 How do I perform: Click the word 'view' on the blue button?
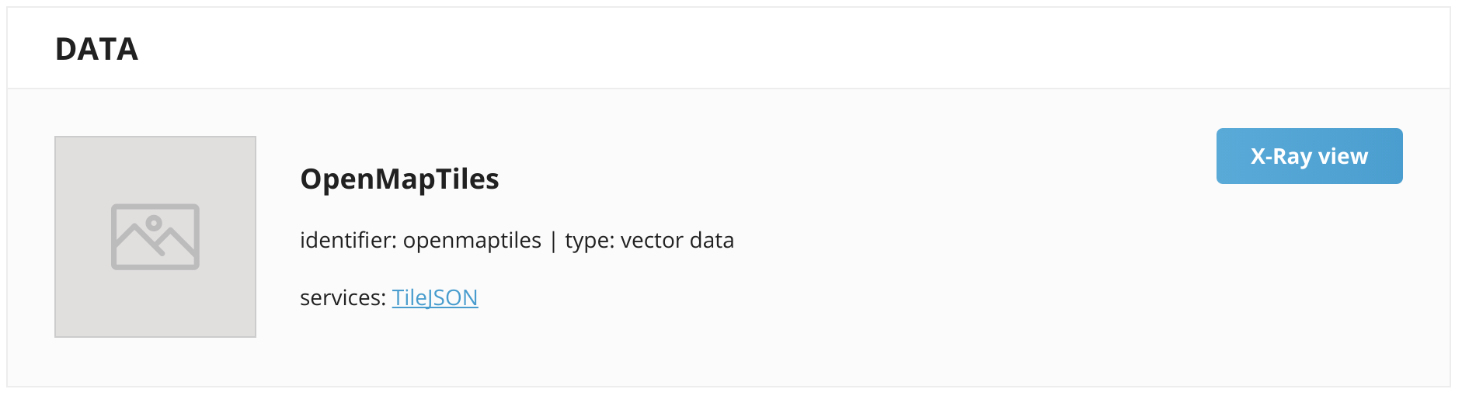pyautogui.click(x=1343, y=156)
